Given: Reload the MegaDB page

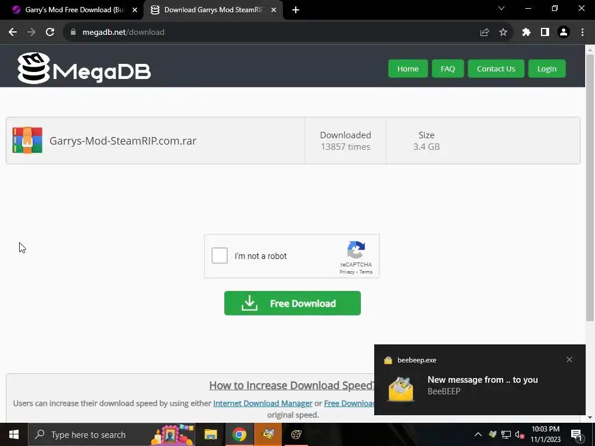Looking at the screenshot, I should point(50,33).
